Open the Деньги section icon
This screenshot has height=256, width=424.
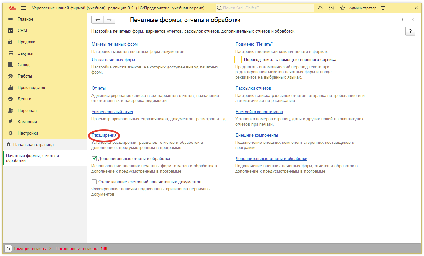[x=10, y=99]
